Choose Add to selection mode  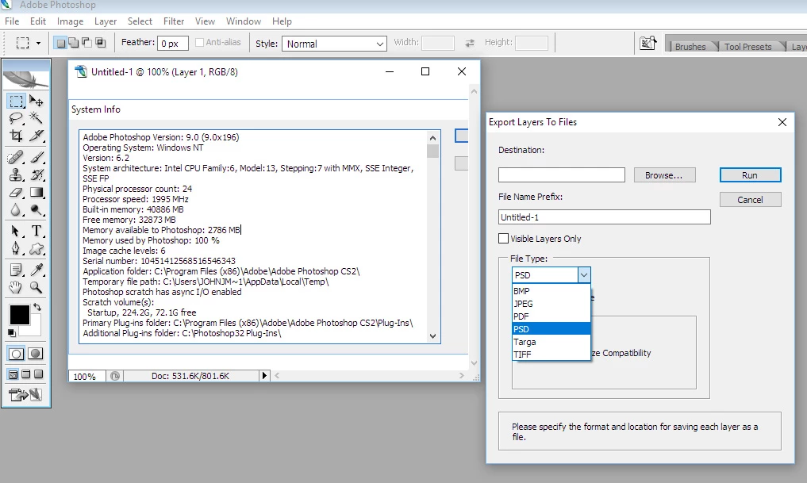pyautogui.click(x=74, y=43)
